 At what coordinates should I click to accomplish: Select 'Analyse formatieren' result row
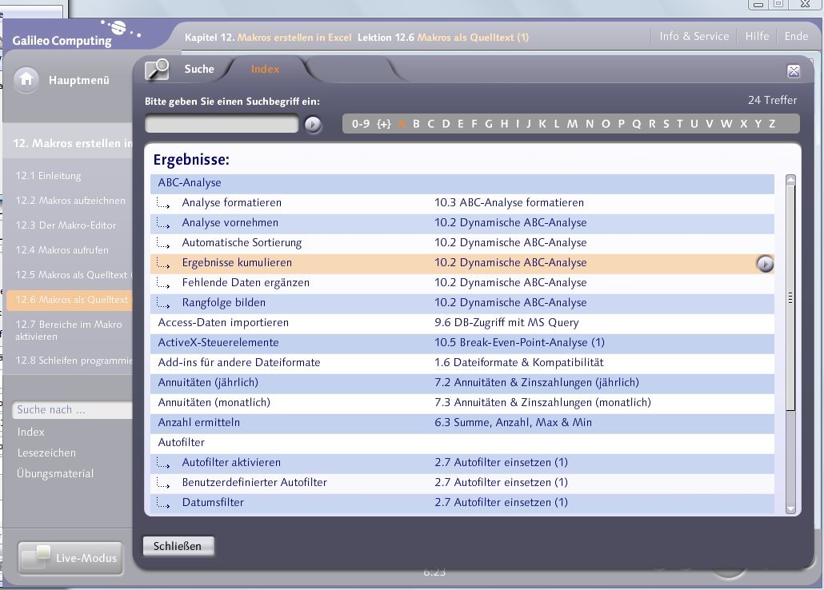462,203
